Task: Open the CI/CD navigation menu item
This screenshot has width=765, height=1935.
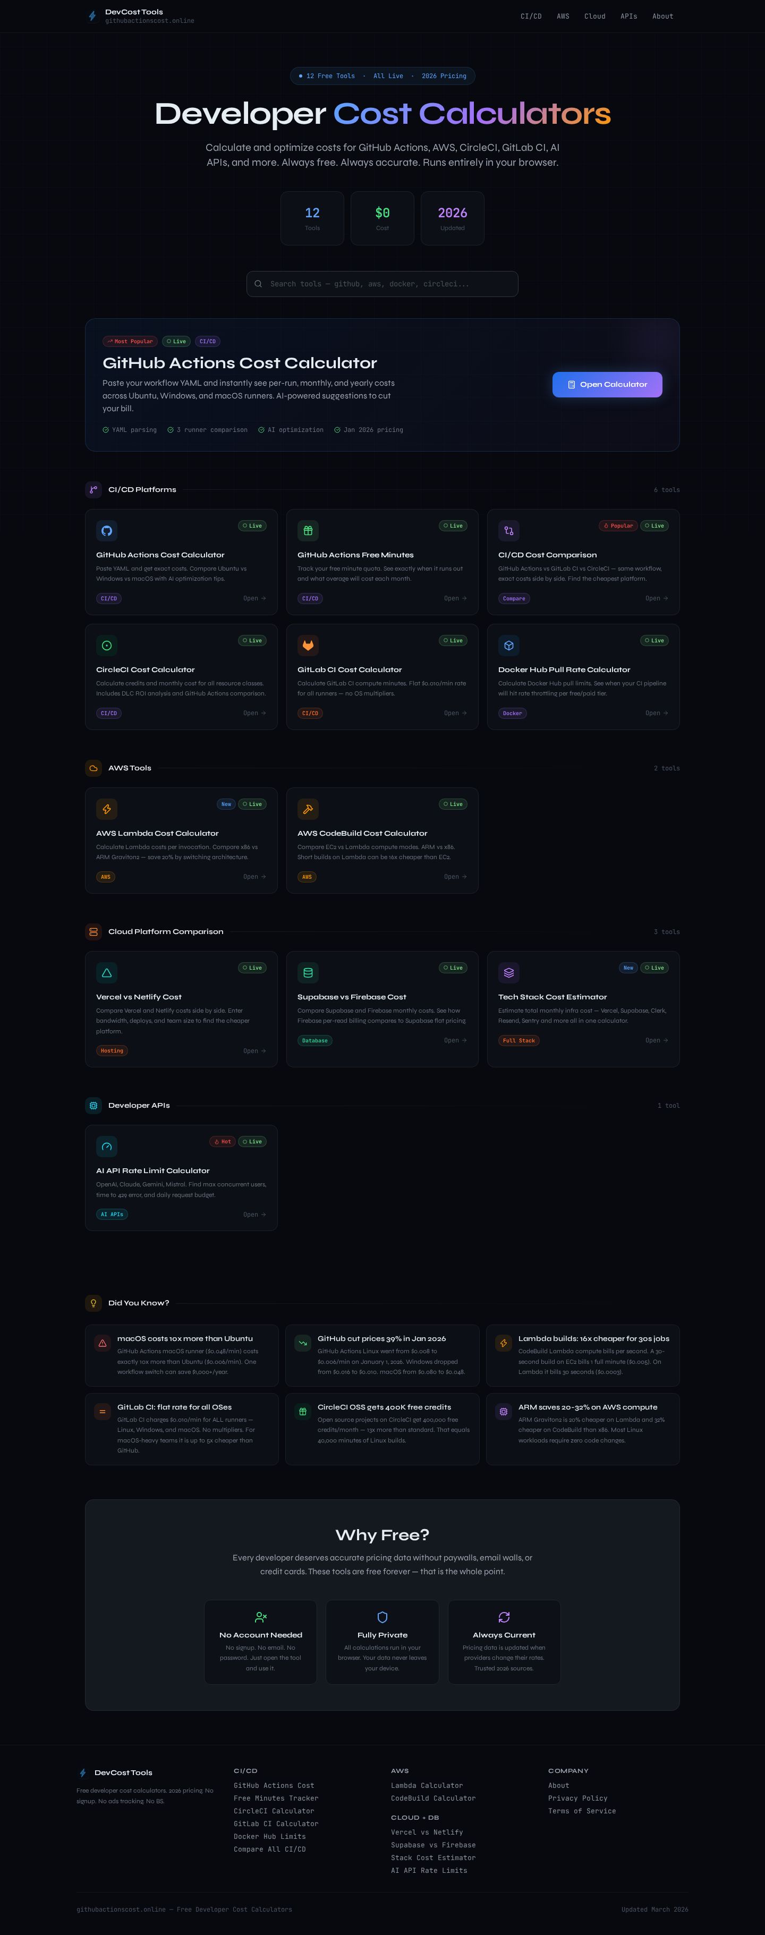Action: pos(531,16)
